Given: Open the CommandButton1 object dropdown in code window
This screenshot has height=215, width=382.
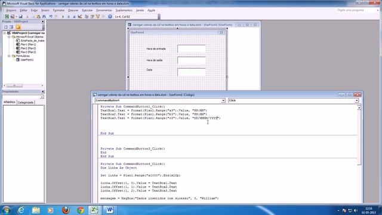Looking at the screenshot, I should point(223,100).
